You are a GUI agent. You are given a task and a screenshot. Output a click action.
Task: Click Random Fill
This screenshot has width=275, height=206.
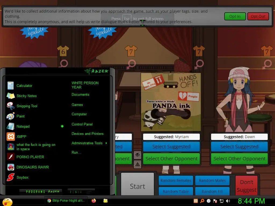[212, 191]
